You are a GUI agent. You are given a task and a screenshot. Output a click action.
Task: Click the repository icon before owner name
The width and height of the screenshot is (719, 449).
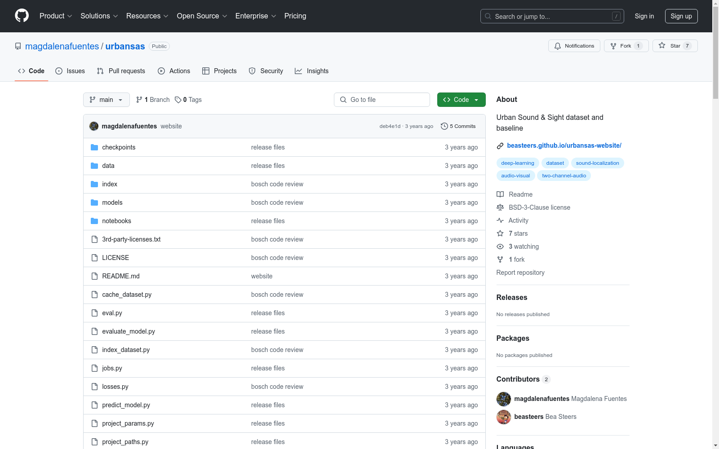[18, 46]
